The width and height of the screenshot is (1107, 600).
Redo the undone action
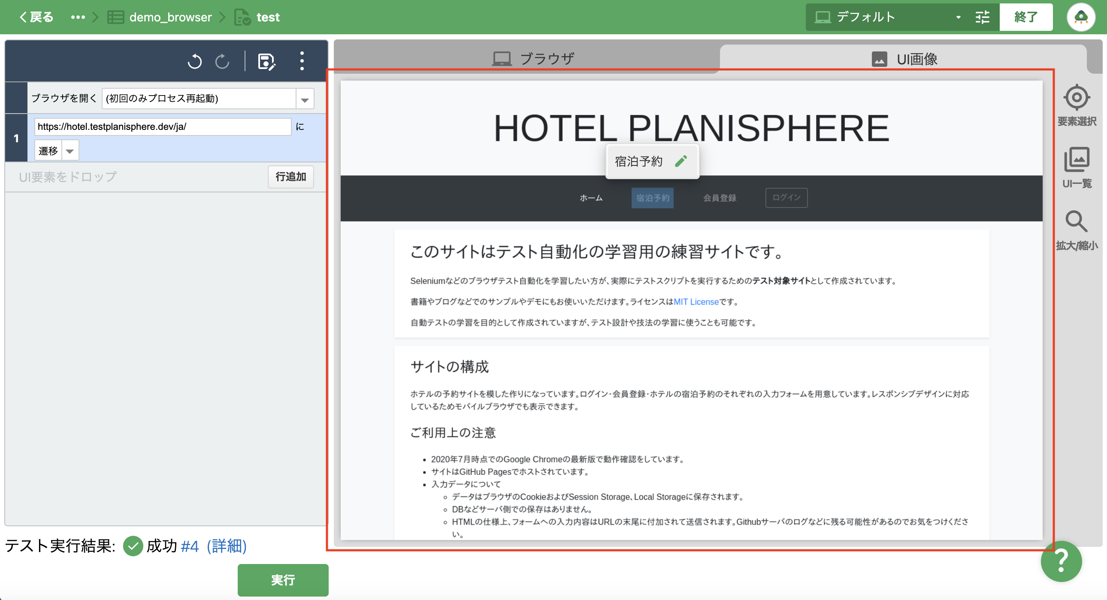pos(222,61)
